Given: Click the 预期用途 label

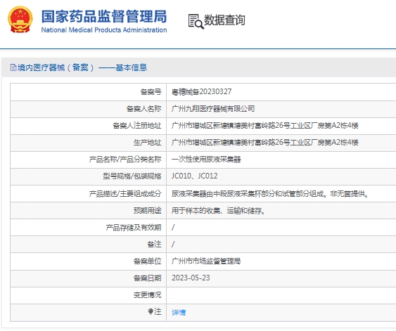Looking at the screenshot, I should (x=147, y=210).
